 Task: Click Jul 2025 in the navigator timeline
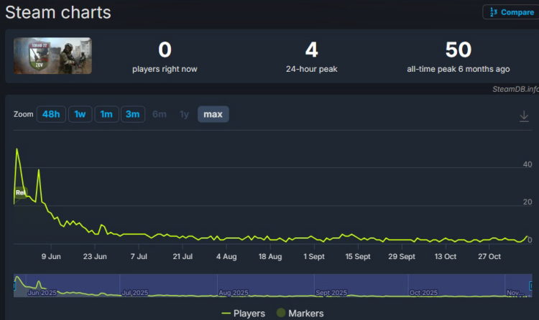(135, 293)
